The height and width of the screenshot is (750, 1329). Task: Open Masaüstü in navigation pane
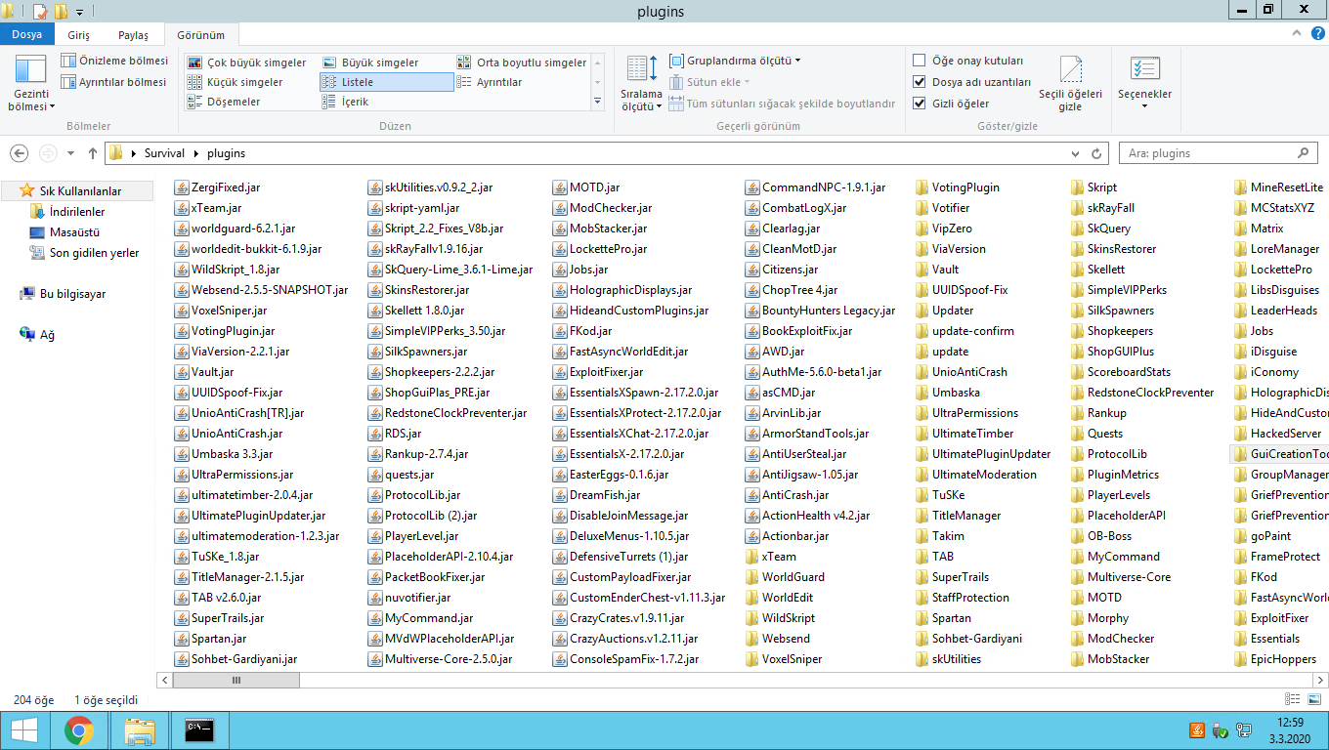point(74,232)
